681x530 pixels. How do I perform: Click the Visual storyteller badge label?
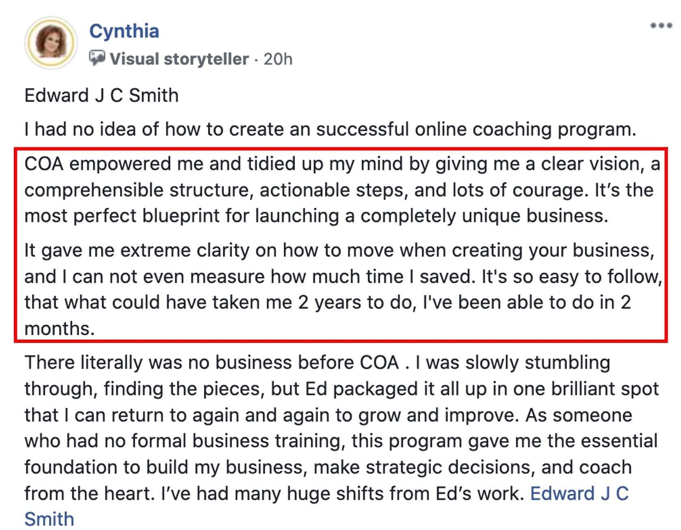click(x=179, y=59)
